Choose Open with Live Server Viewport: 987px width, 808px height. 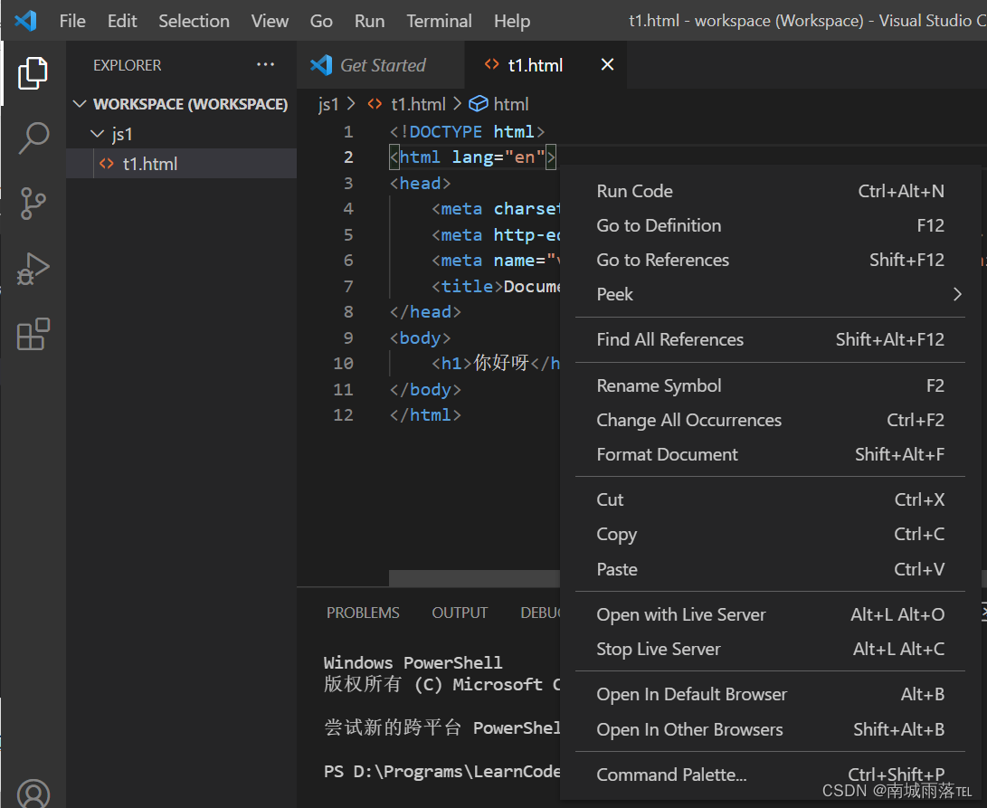point(770,614)
